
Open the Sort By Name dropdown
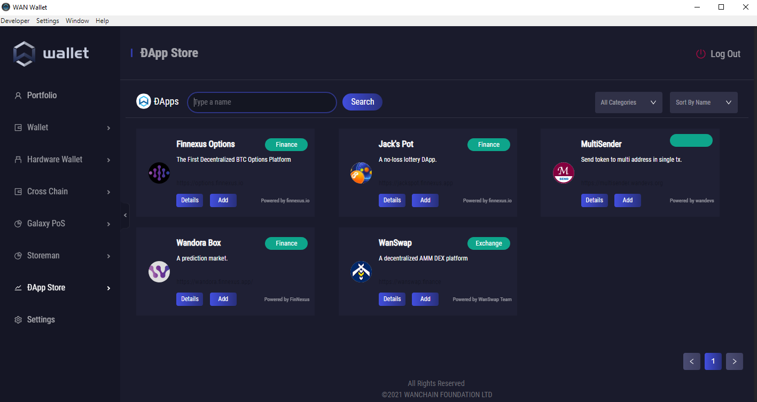click(704, 103)
